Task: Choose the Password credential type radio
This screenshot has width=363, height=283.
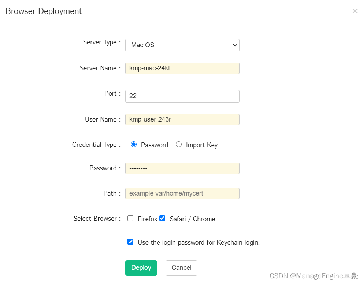Action: 134,144
